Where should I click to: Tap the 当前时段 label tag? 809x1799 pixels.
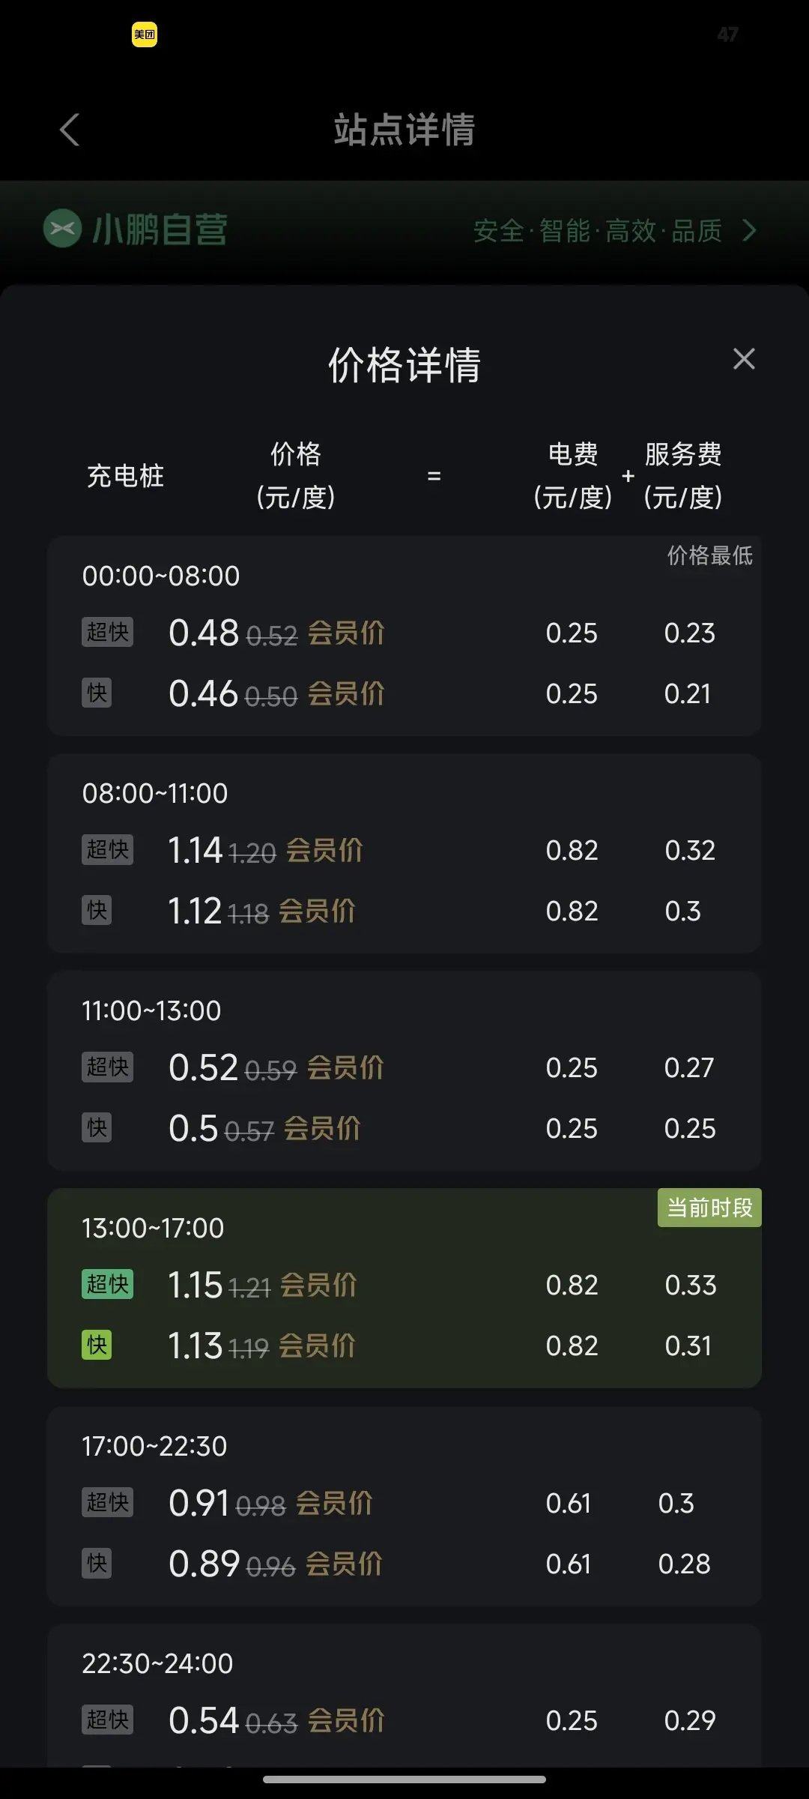pos(709,1208)
